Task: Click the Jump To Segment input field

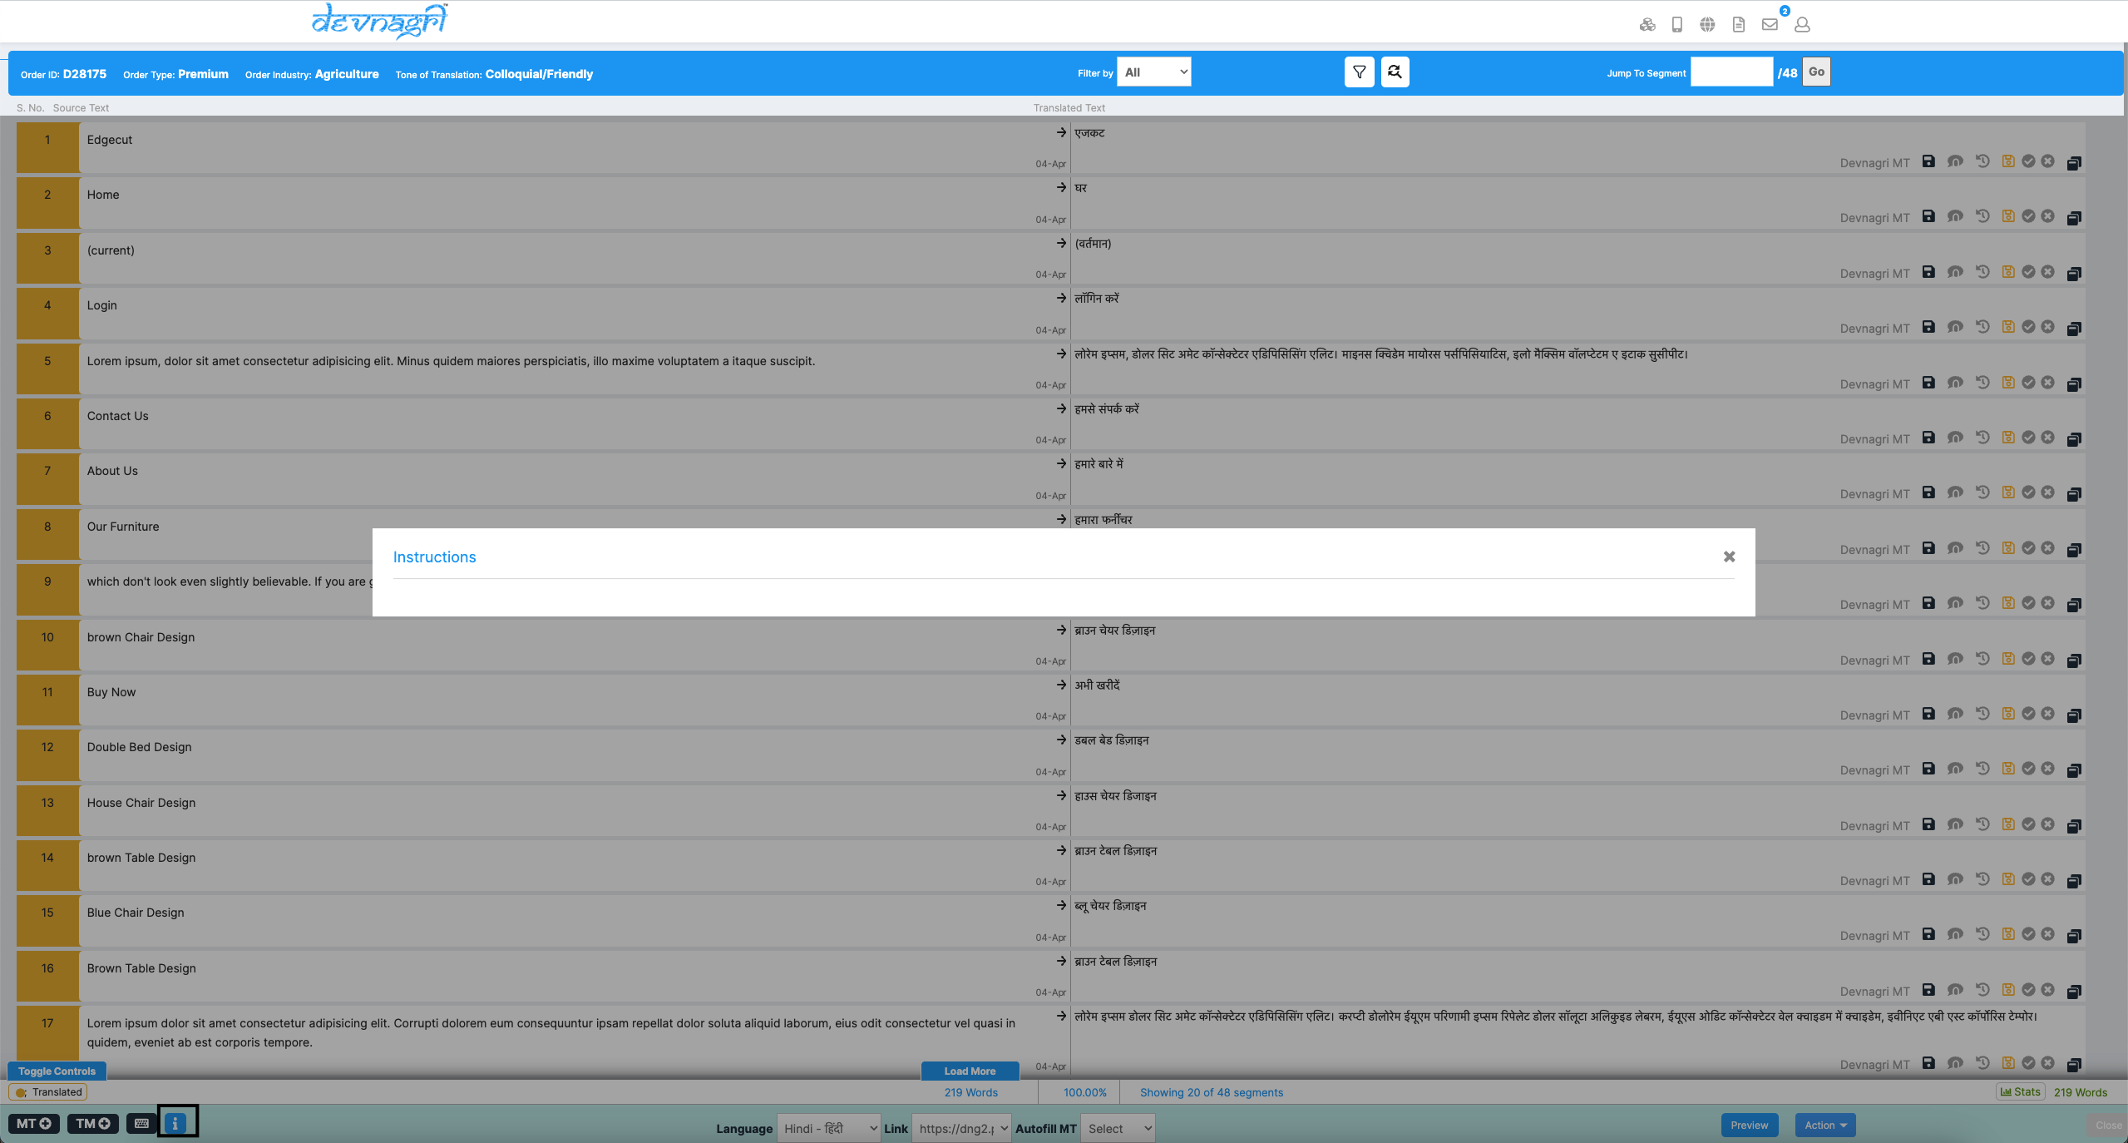Action: tap(1732, 72)
